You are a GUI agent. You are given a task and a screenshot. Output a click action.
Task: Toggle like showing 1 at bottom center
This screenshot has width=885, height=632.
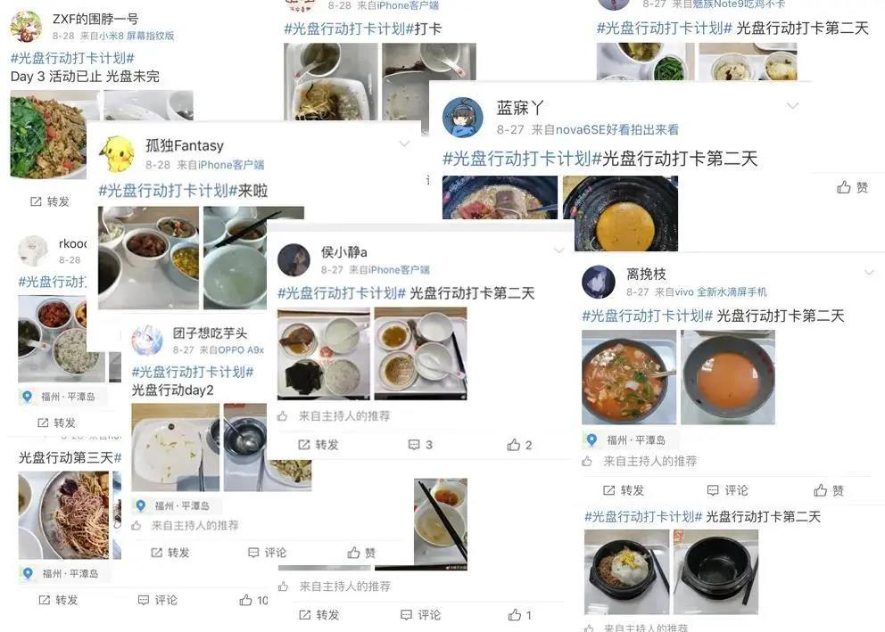point(520,615)
